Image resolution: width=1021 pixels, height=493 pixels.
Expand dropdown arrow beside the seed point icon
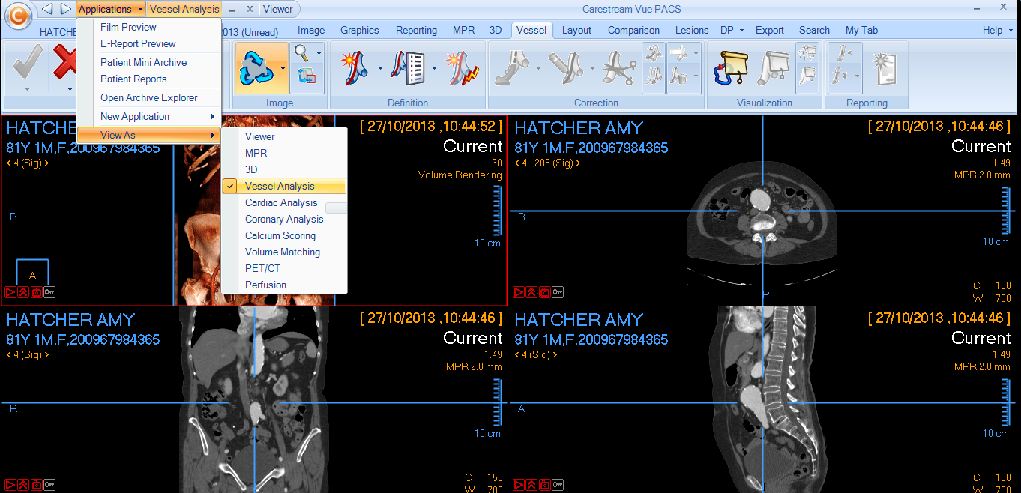380,68
